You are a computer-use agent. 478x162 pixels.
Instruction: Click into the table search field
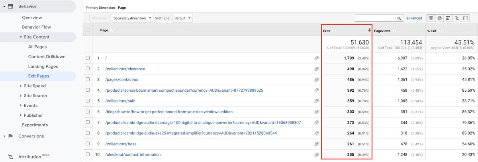[375, 18]
